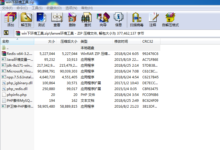Screen dimensions: 220x150
Task: Select php_igbinary.dll file icon
Action: pyautogui.click(x=4, y=83)
